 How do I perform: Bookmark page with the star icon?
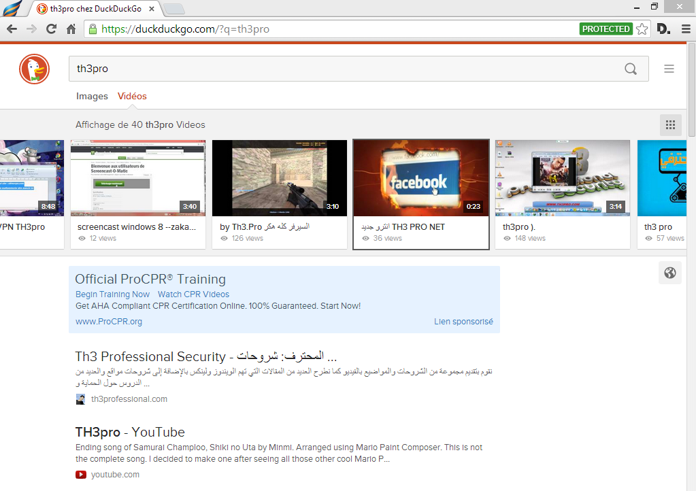642,29
